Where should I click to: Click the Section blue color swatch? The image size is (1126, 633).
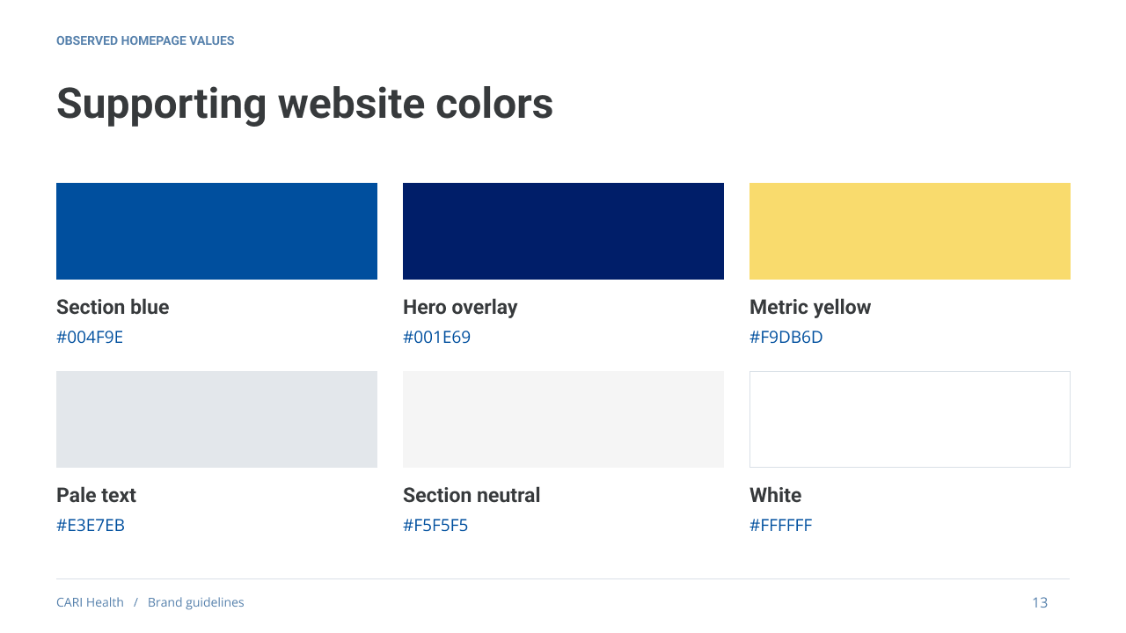(216, 231)
